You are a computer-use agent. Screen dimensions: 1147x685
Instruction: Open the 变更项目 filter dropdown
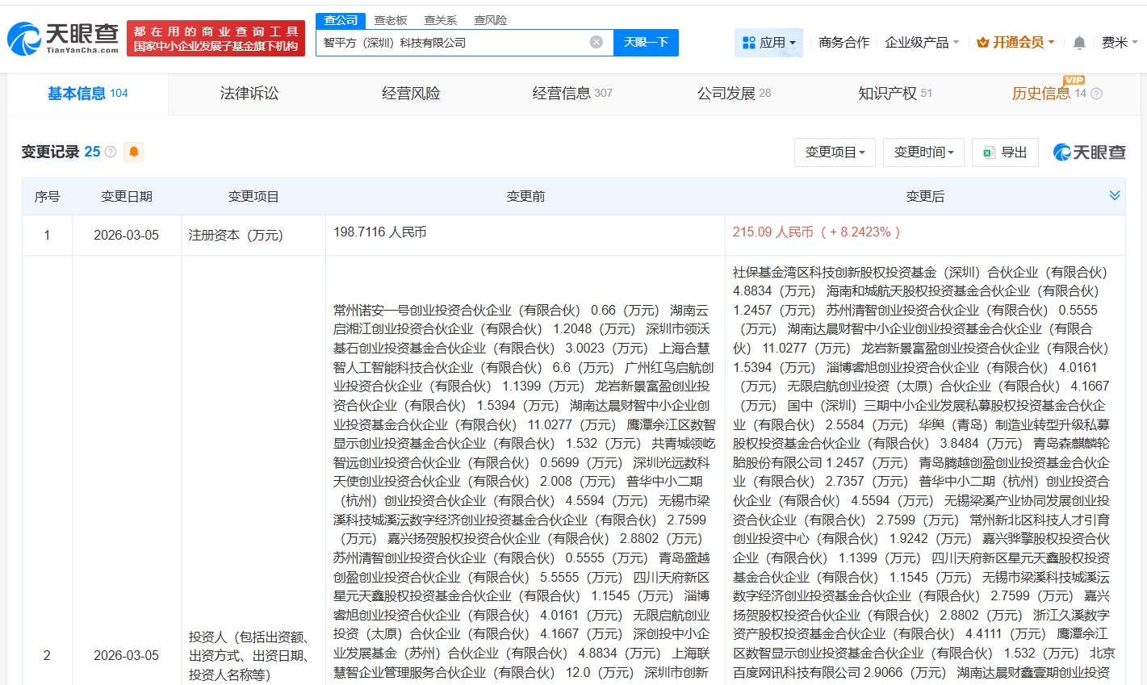835,152
